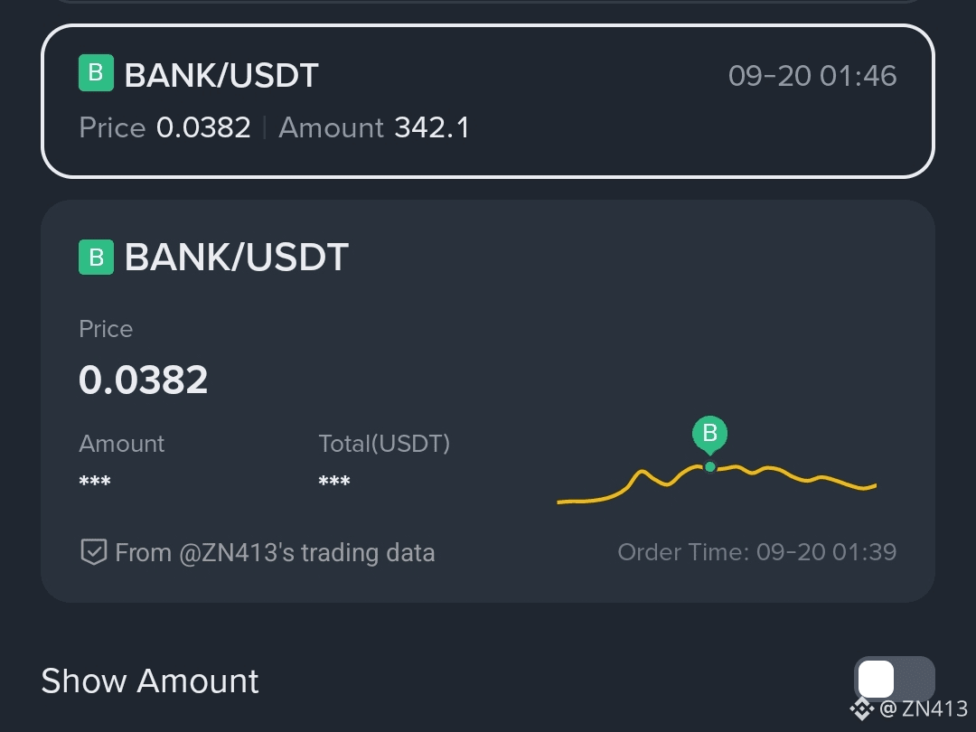Click the hidden Total(USDT) asterisks
This screenshot has width=976, height=732.
point(334,481)
